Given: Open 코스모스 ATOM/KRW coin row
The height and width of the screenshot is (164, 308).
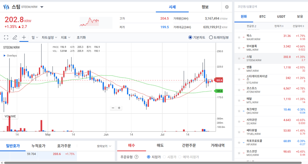Looking at the screenshot, I should [x=271, y=90].
